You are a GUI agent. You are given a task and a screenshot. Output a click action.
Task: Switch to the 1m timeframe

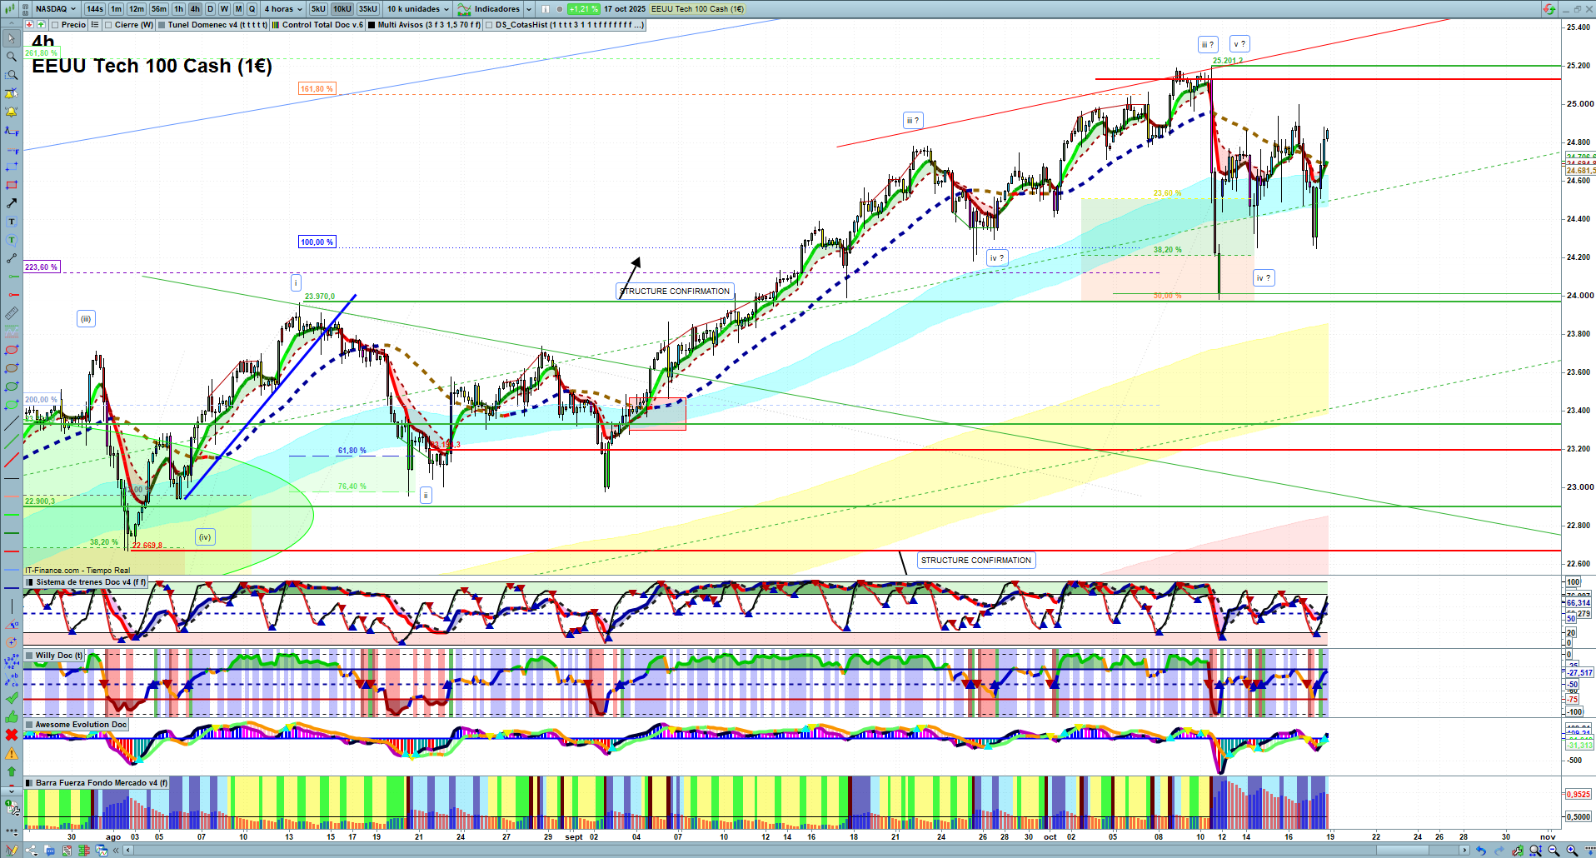pos(116,9)
